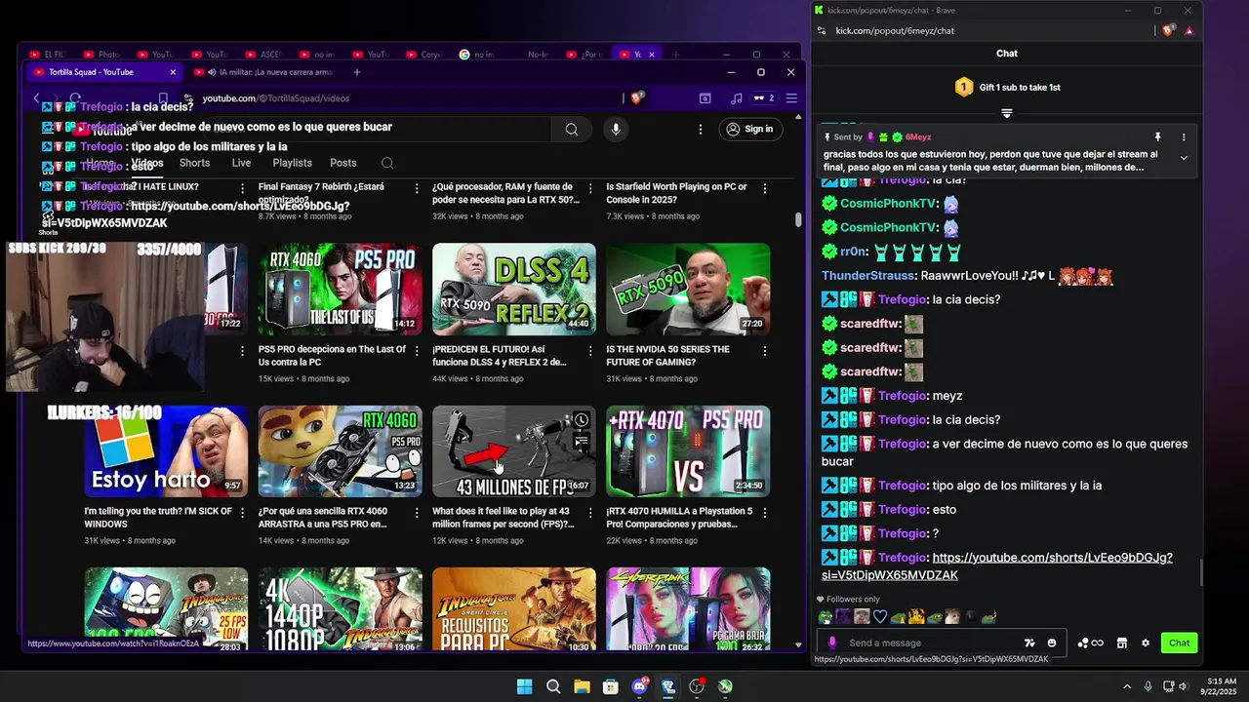The height and width of the screenshot is (702, 1249).
Task: Click Brave Shields icon in YouTube address bar
Action: coord(636,97)
